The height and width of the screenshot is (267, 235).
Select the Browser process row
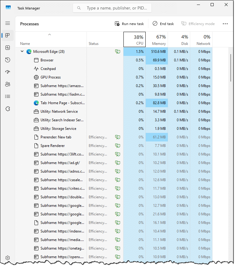tap(114, 60)
